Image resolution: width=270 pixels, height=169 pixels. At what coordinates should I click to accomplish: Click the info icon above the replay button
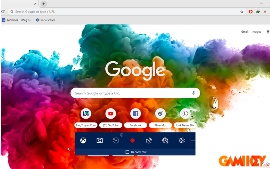[x=122, y=135]
